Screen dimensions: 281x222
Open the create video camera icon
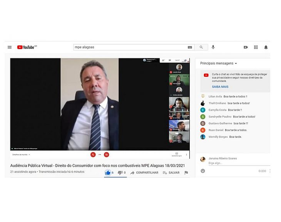click(246, 47)
